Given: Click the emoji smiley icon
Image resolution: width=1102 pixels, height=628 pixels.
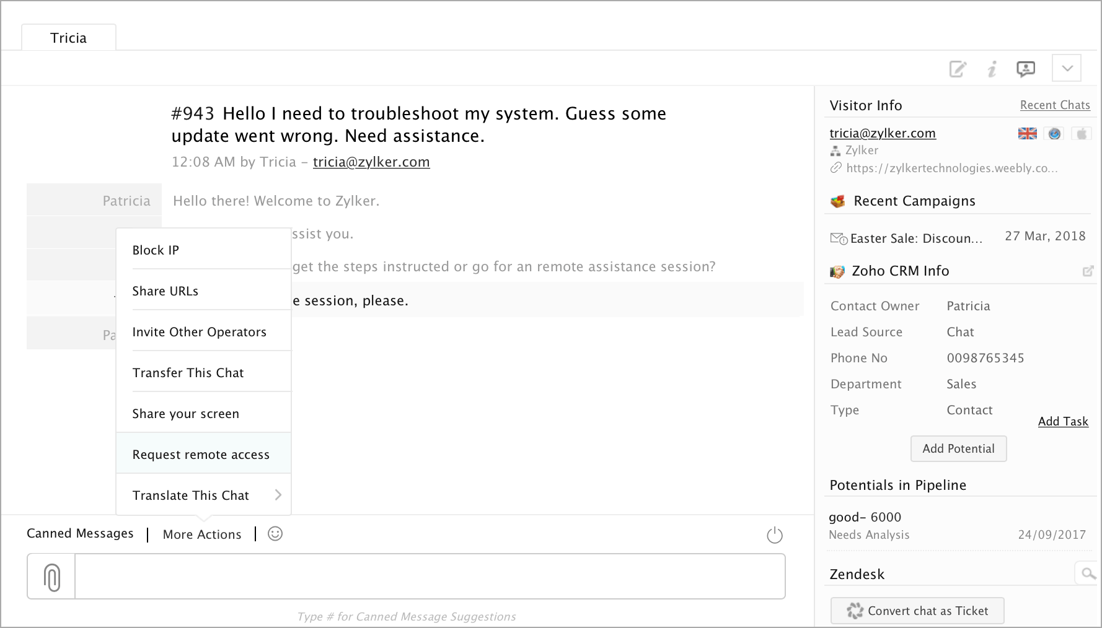Looking at the screenshot, I should (x=275, y=534).
